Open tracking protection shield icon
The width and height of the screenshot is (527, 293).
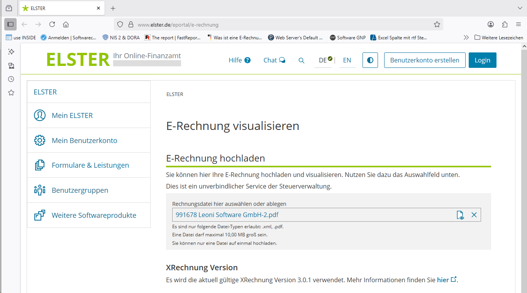click(x=120, y=24)
